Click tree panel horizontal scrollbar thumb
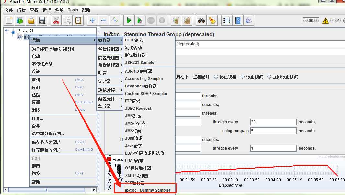The height and width of the screenshot is (195, 345). coord(46,190)
